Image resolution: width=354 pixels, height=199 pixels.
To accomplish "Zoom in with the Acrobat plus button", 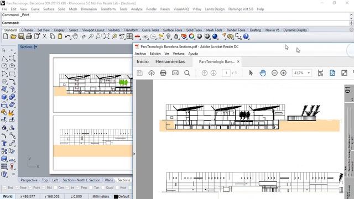I will pyautogui.click(x=283, y=73).
